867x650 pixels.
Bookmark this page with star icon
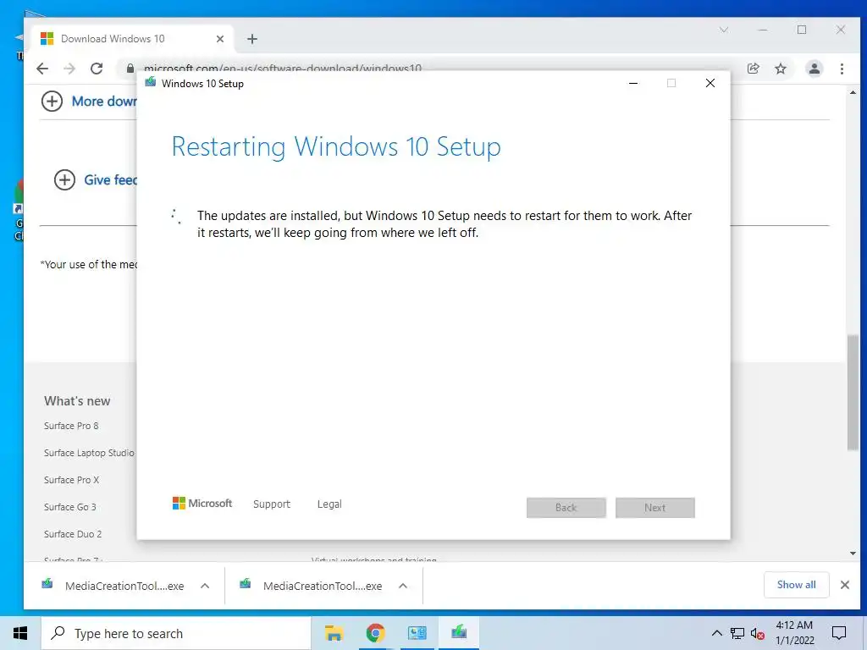(x=780, y=69)
